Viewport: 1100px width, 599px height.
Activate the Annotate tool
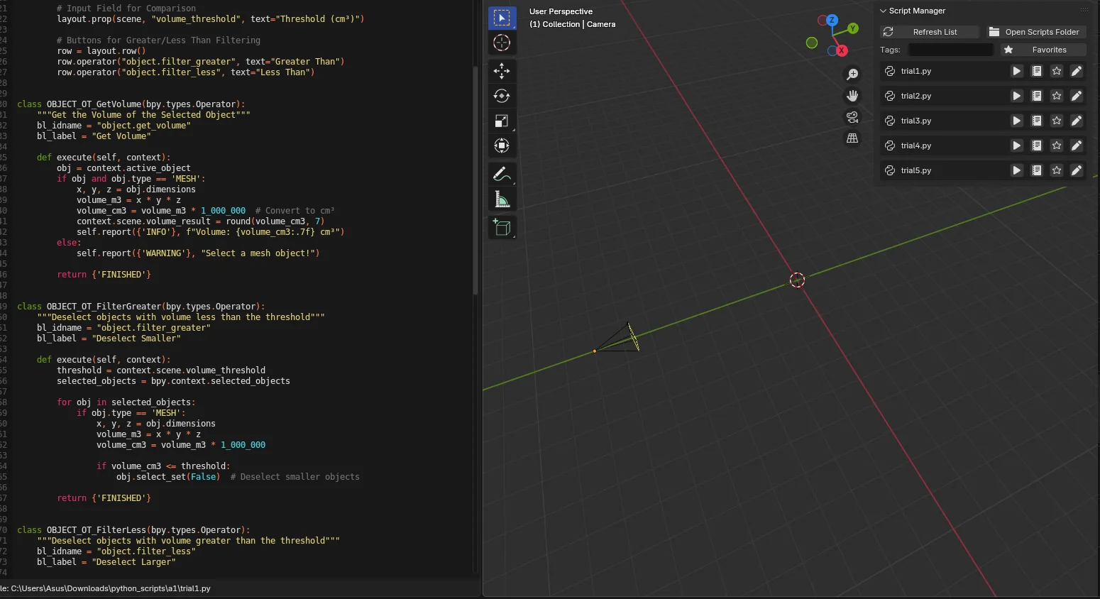(x=502, y=174)
